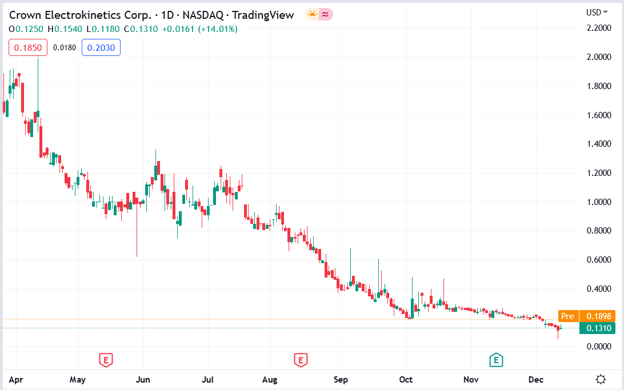This screenshot has width=624, height=390.
Task: Click the current price label 0.1310
Action: [597, 328]
